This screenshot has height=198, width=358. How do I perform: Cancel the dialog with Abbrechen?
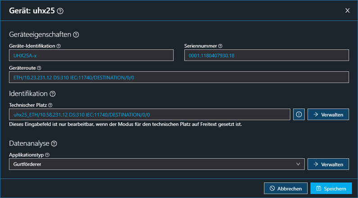(x=286, y=189)
